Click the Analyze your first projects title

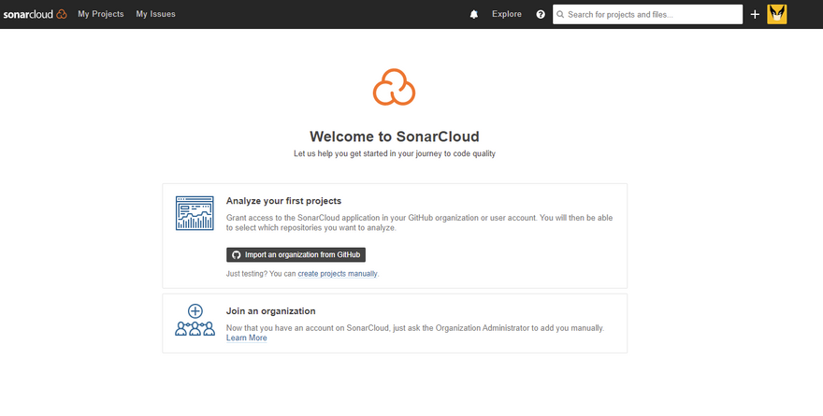[284, 201]
